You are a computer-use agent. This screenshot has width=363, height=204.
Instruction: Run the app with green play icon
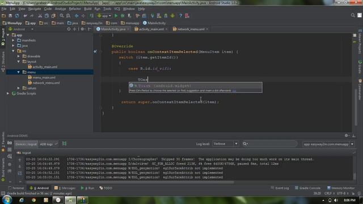point(116,16)
